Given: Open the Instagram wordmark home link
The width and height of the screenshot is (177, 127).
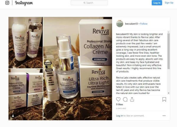Looking at the screenshot, I should (24, 3).
